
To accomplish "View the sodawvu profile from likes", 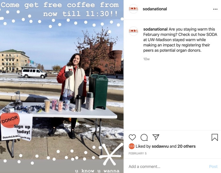I will (x=160, y=146).
